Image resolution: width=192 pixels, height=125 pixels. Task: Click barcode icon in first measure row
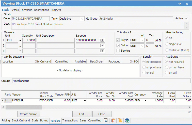(102, 40)
